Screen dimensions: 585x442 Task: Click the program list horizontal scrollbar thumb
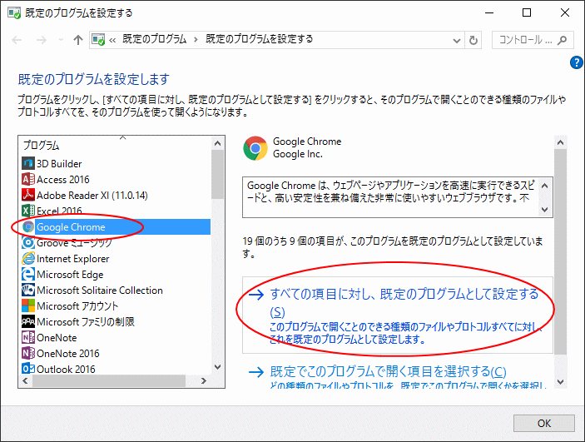point(109,380)
